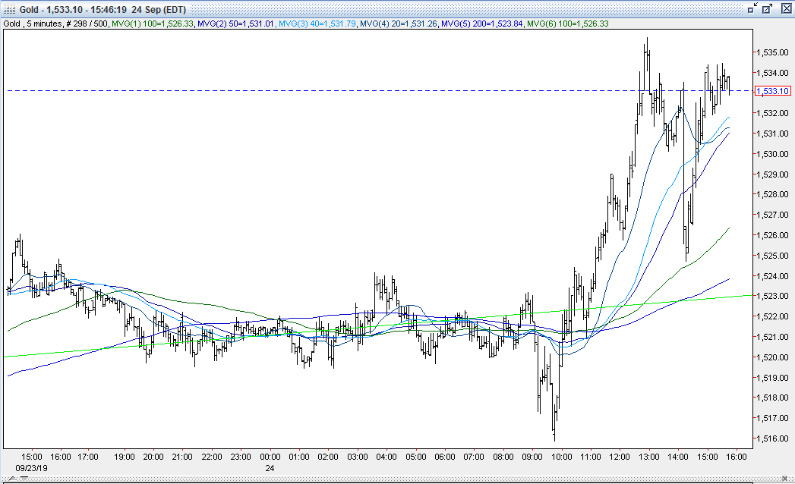Click the 21:00 time axis label
Image resolution: width=795 pixels, height=484 pixels.
click(182, 457)
